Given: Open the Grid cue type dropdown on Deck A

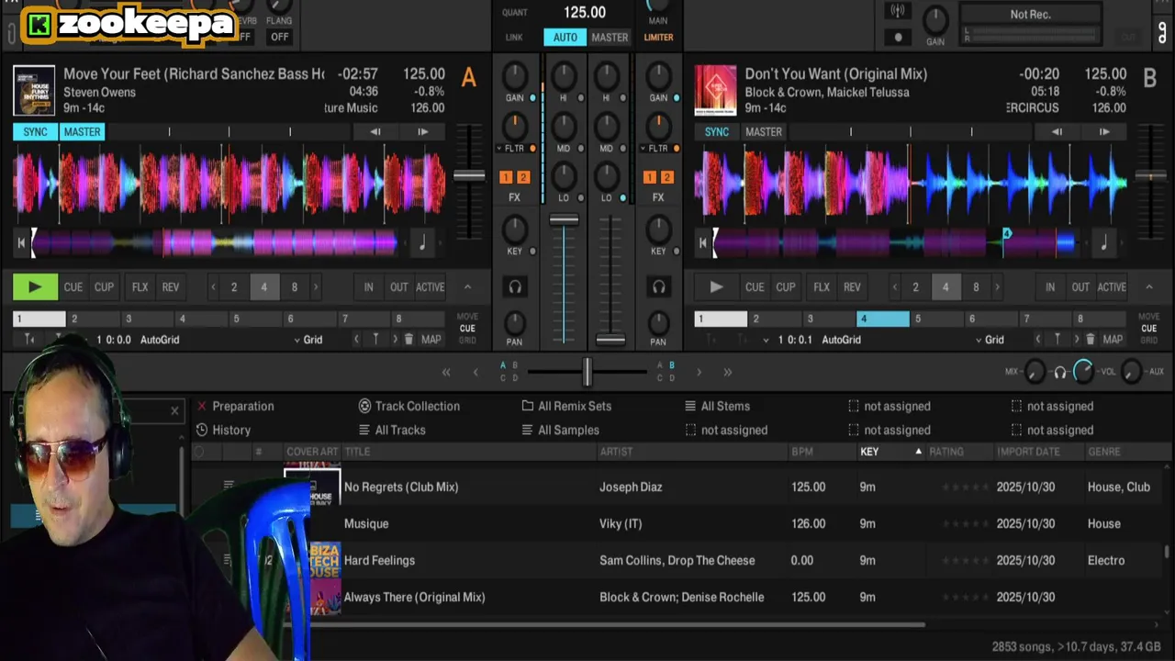Looking at the screenshot, I should pyautogui.click(x=308, y=340).
